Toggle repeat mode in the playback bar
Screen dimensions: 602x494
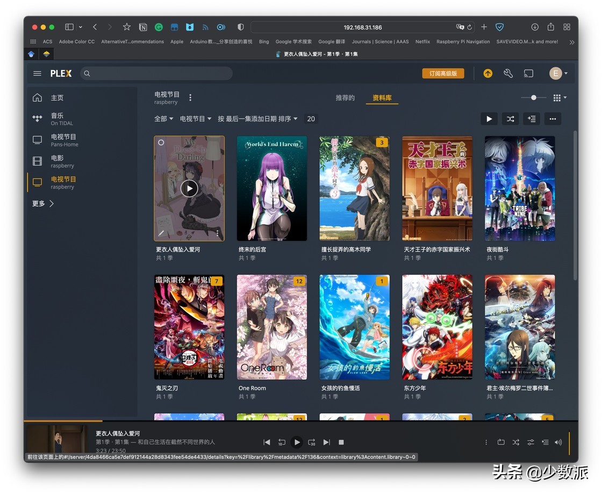click(x=500, y=442)
